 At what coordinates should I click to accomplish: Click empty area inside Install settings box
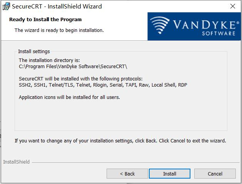[121, 115]
